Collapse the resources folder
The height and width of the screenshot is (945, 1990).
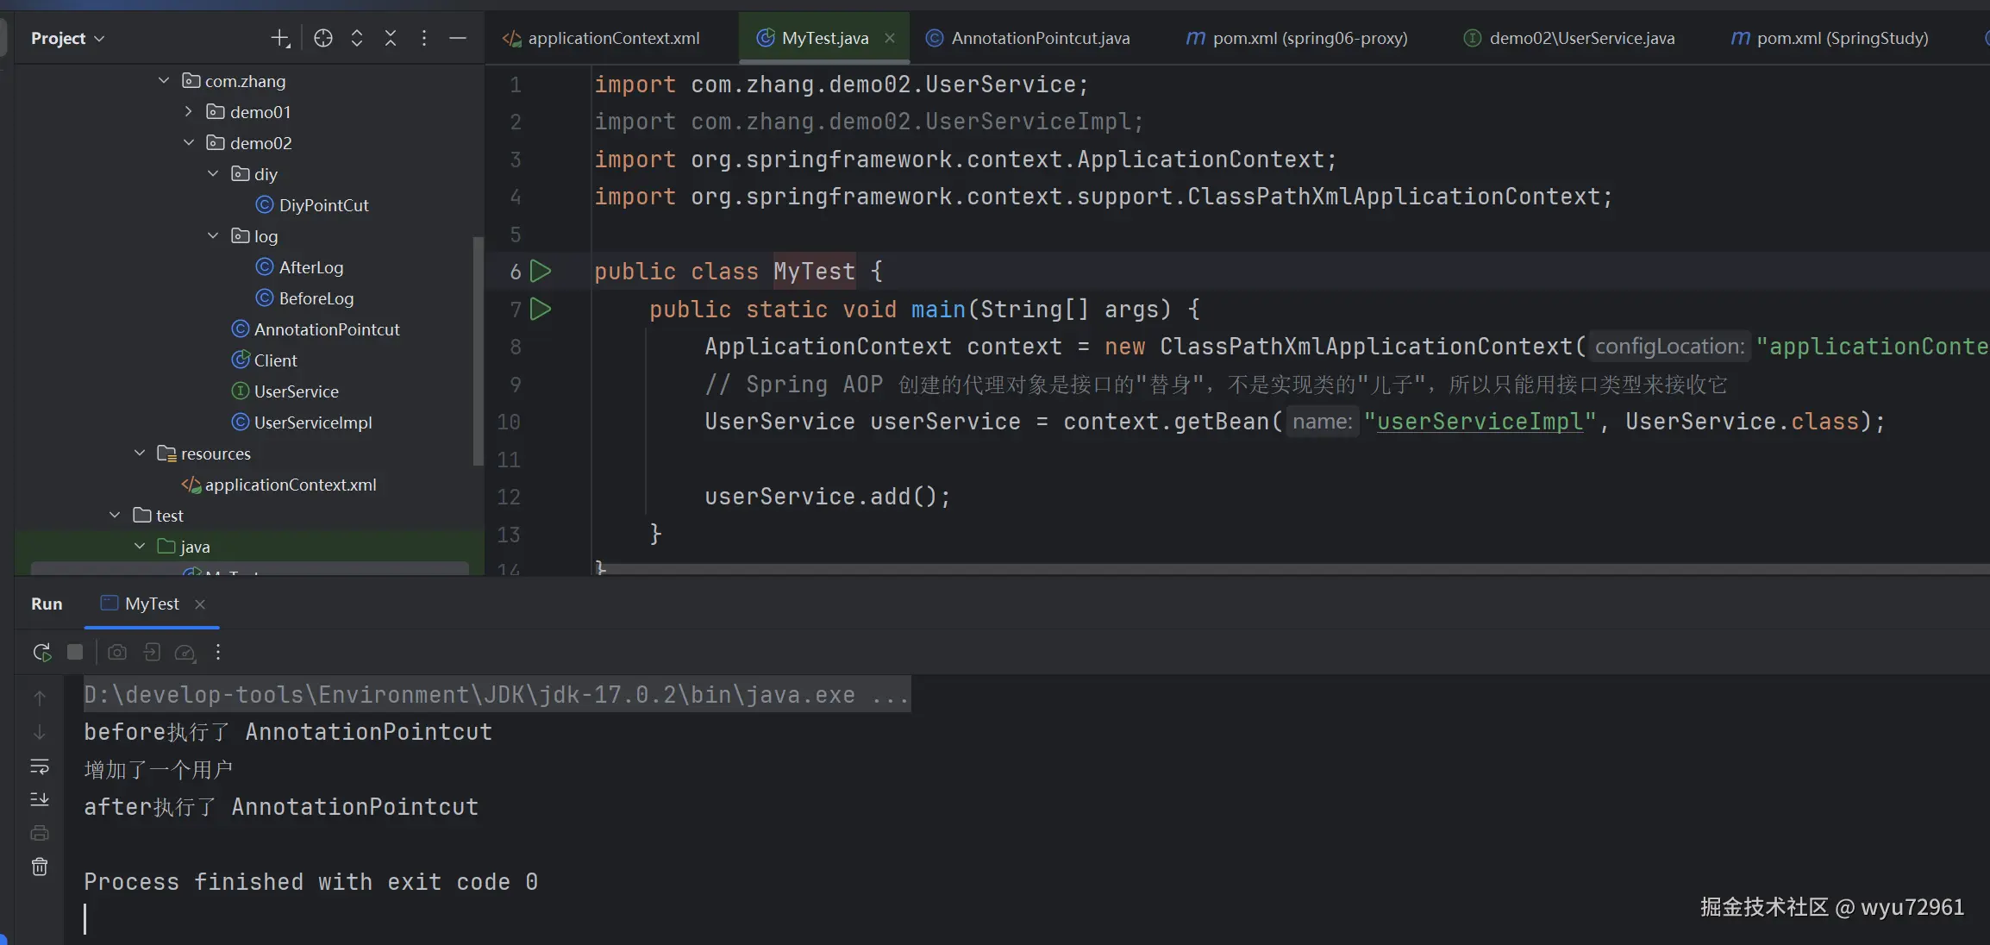pyautogui.click(x=140, y=454)
